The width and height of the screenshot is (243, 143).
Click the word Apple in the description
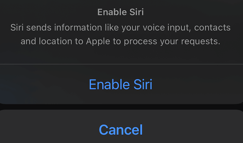(x=96, y=41)
